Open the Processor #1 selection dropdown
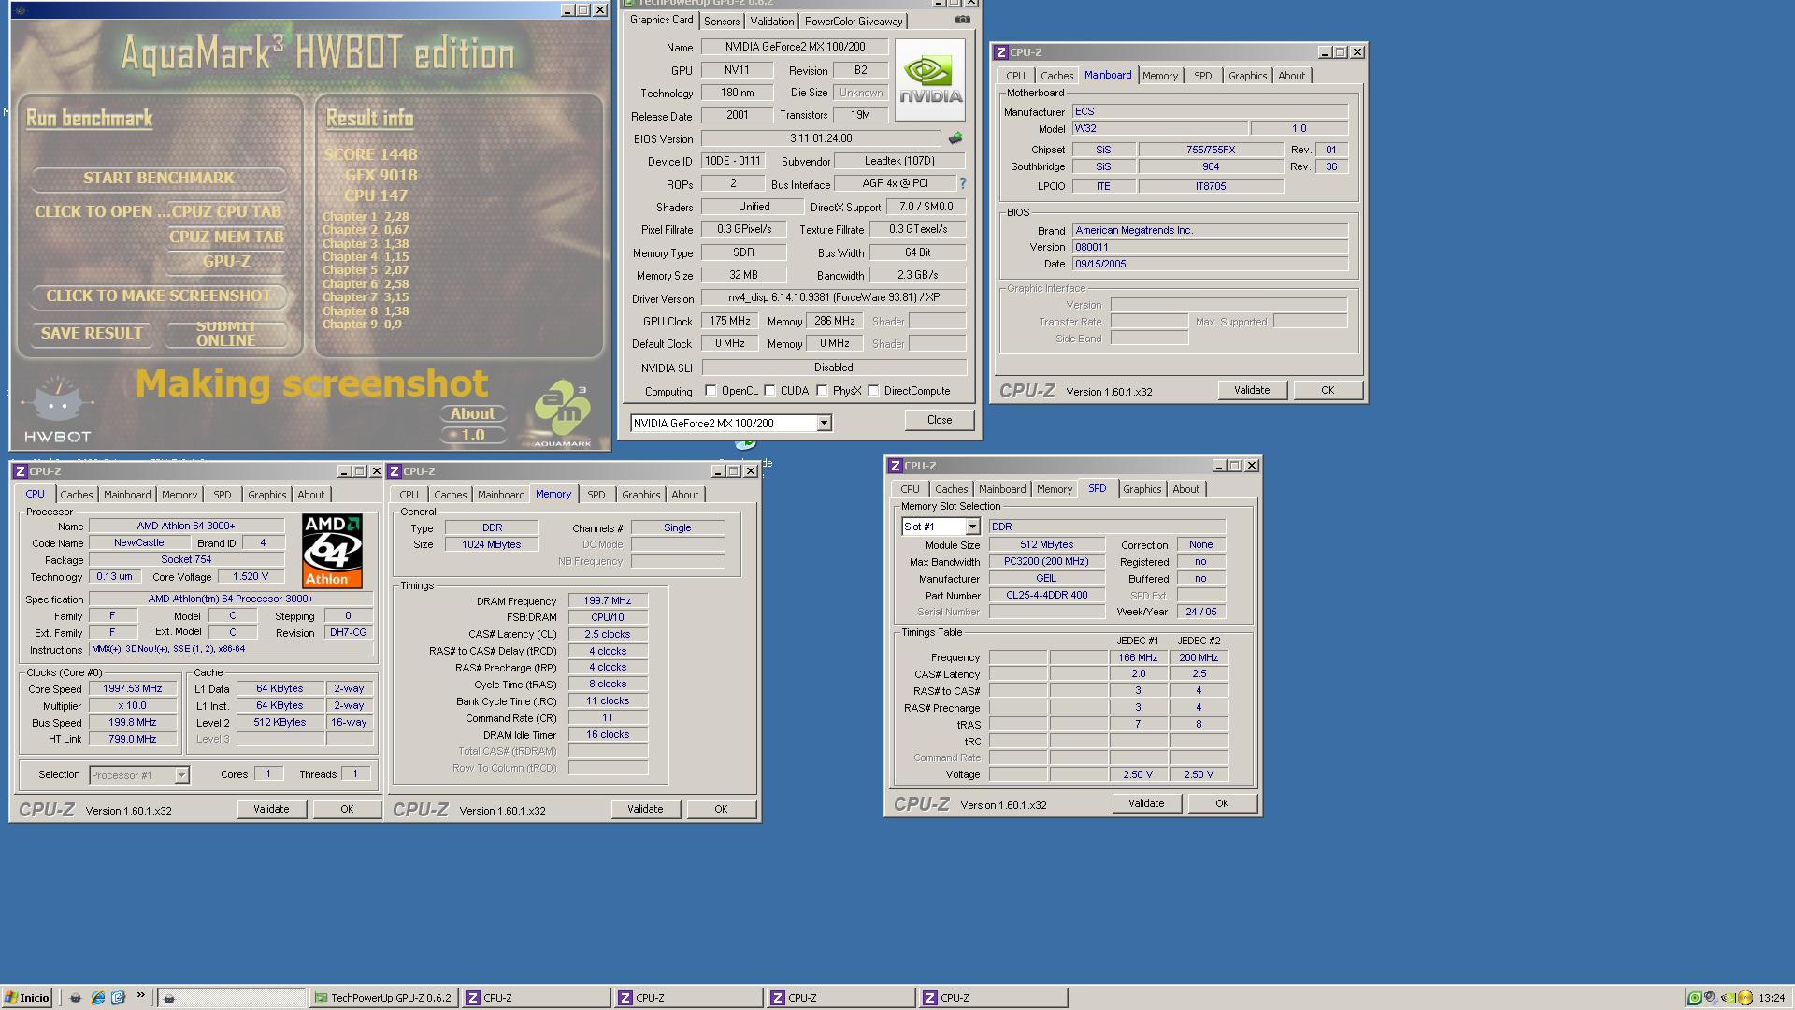Screen dimensions: 1795x1010 coord(181,775)
